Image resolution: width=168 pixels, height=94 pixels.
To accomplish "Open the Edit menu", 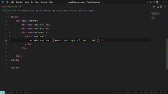I will (x=12, y=2).
